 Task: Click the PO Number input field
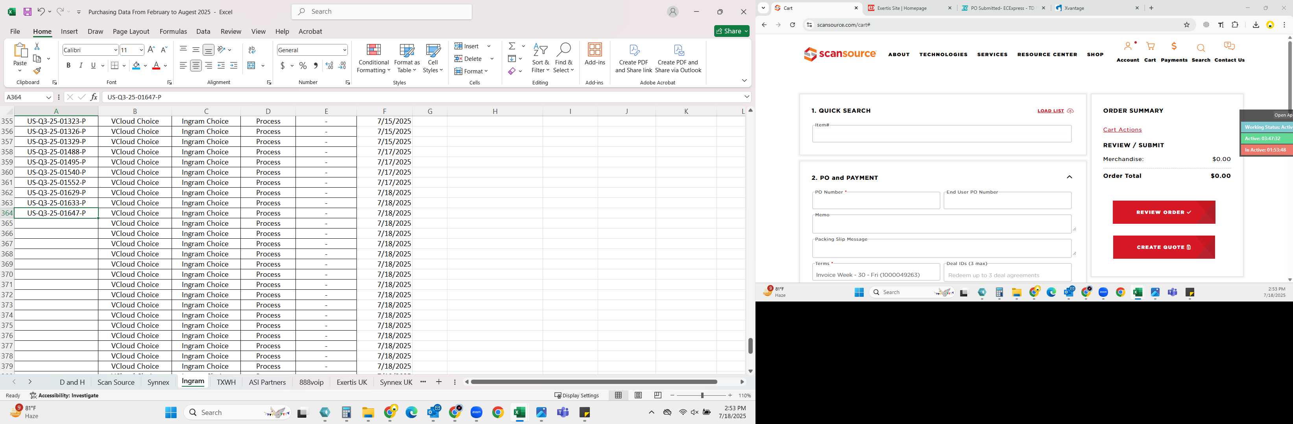(876, 200)
